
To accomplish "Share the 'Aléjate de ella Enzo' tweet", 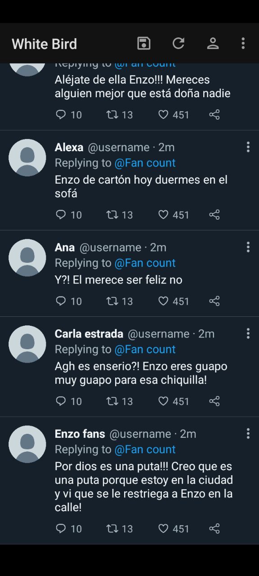I will (214, 115).
